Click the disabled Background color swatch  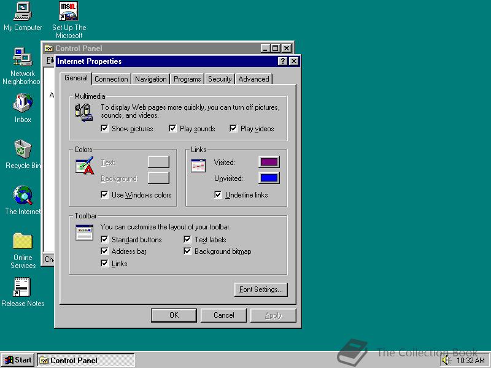(158, 178)
